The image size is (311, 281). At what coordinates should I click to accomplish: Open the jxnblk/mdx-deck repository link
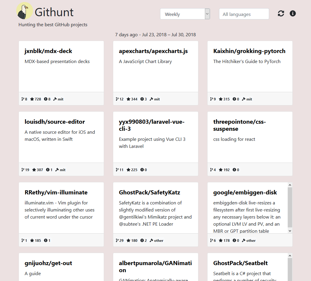(x=48, y=51)
